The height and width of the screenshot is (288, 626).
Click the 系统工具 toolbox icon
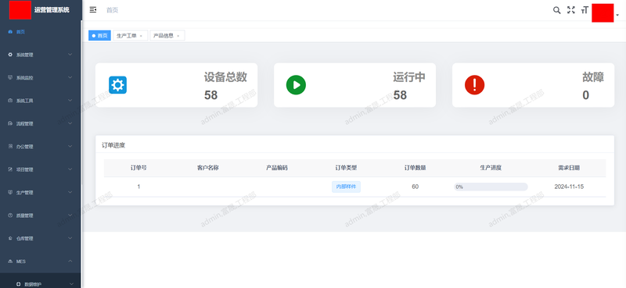(10, 101)
